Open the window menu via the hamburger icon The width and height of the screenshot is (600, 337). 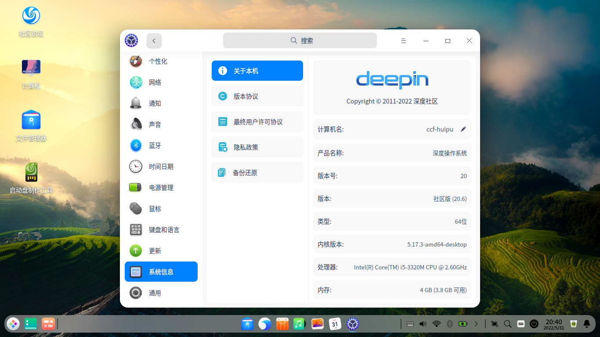pos(403,40)
